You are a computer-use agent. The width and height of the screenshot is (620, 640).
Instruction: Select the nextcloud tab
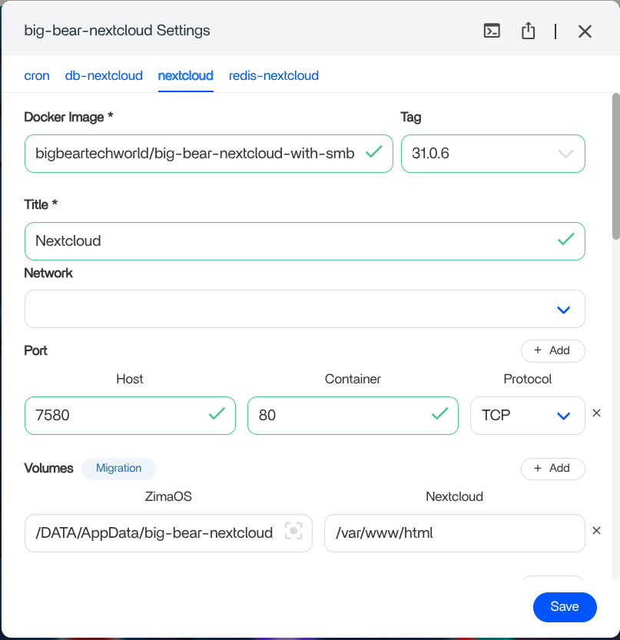point(186,76)
